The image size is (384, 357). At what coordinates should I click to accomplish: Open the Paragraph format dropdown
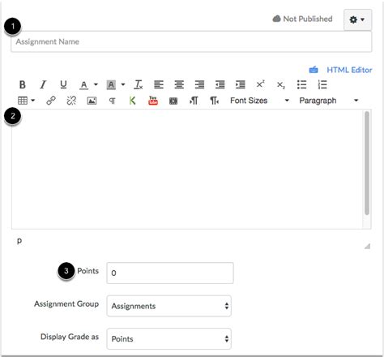tap(329, 101)
